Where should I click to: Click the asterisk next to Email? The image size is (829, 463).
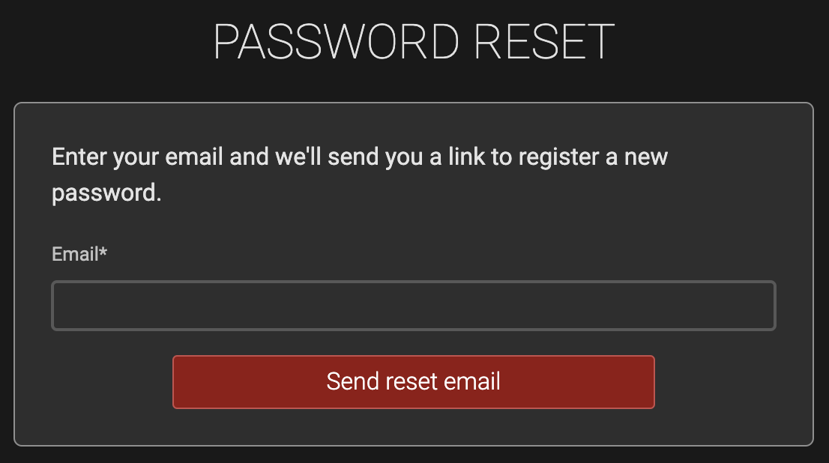[x=103, y=252]
